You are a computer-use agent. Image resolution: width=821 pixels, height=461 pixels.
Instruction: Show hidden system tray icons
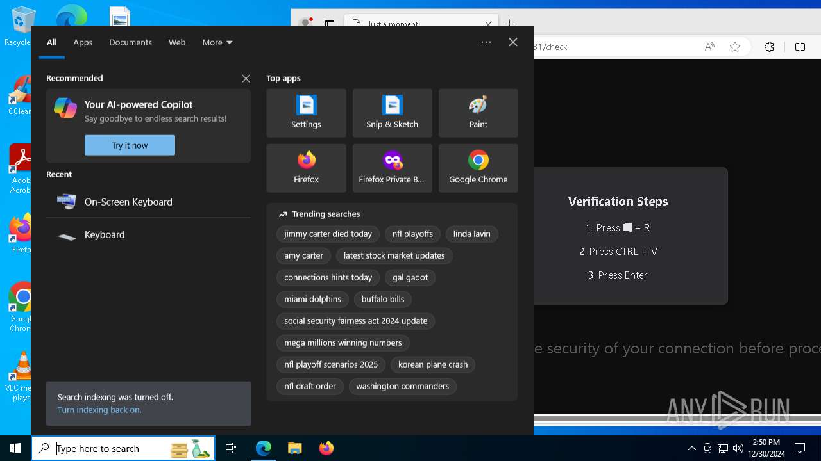pos(692,448)
